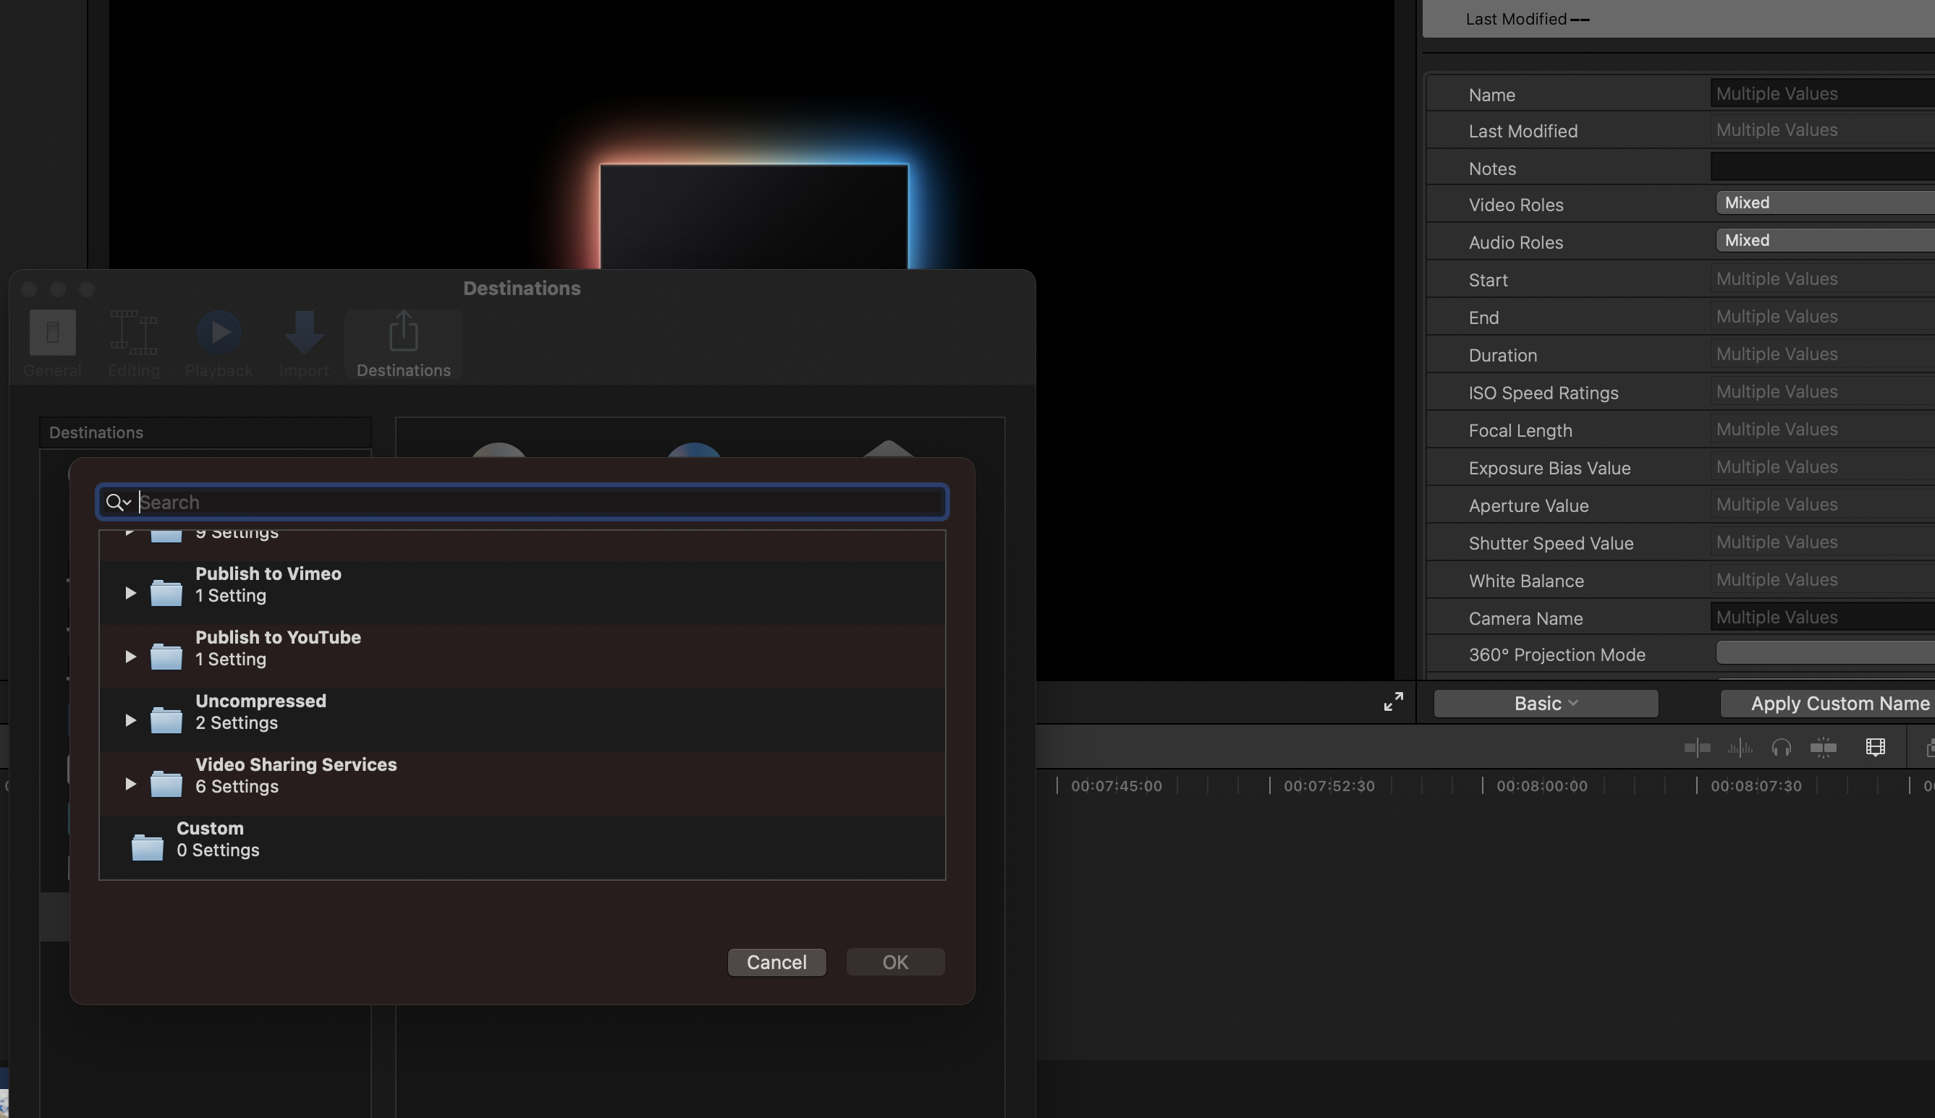The height and width of the screenshot is (1118, 1935).
Task: Click the search magnifier icon
Action: (115, 502)
